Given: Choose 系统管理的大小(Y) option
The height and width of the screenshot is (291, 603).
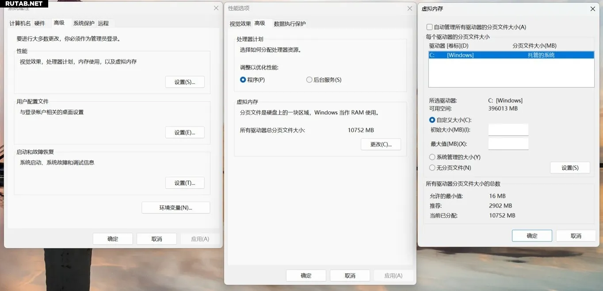Looking at the screenshot, I should pyautogui.click(x=432, y=157).
